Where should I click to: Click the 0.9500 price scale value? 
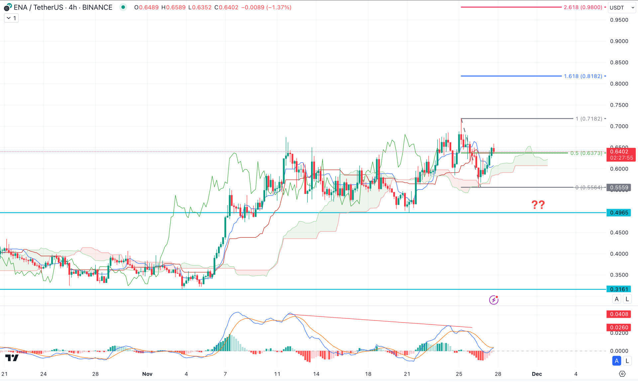pyautogui.click(x=619, y=20)
